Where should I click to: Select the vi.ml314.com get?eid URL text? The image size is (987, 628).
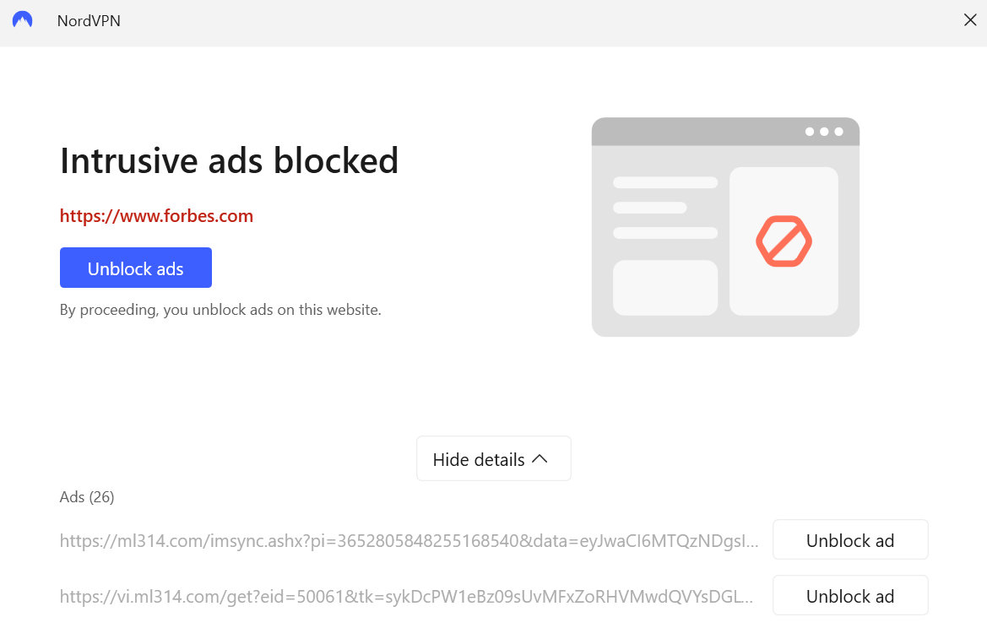click(x=405, y=597)
